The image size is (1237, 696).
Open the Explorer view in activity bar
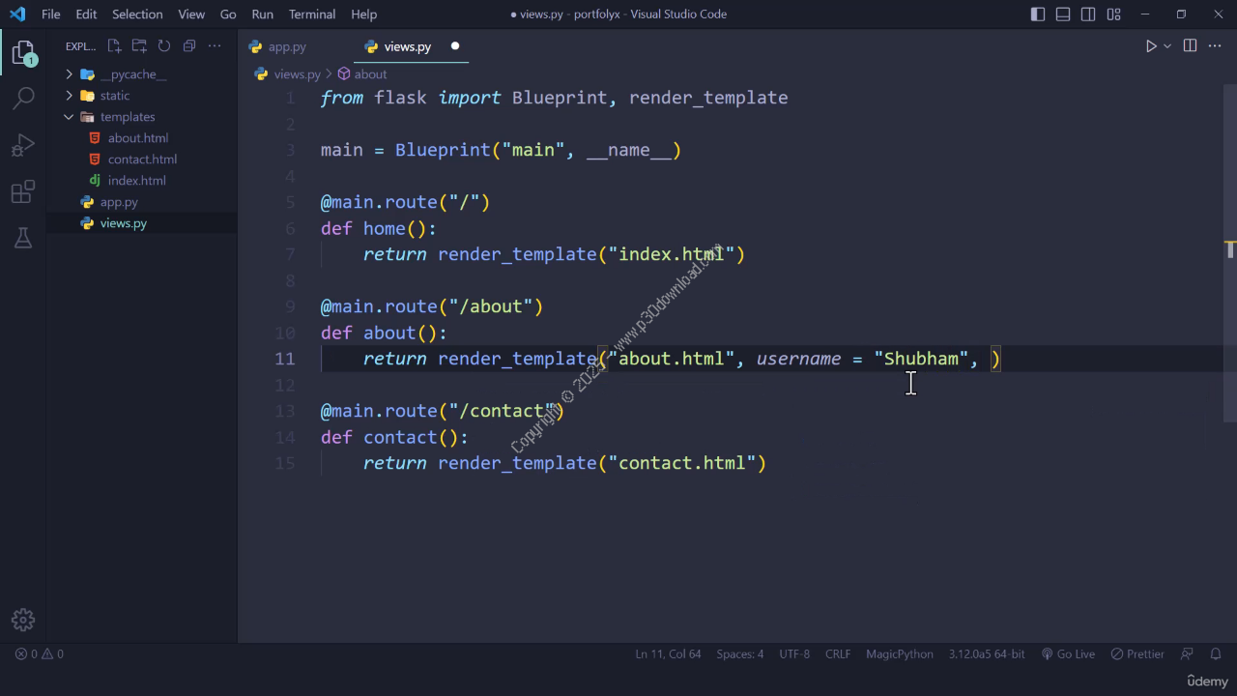click(x=23, y=52)
